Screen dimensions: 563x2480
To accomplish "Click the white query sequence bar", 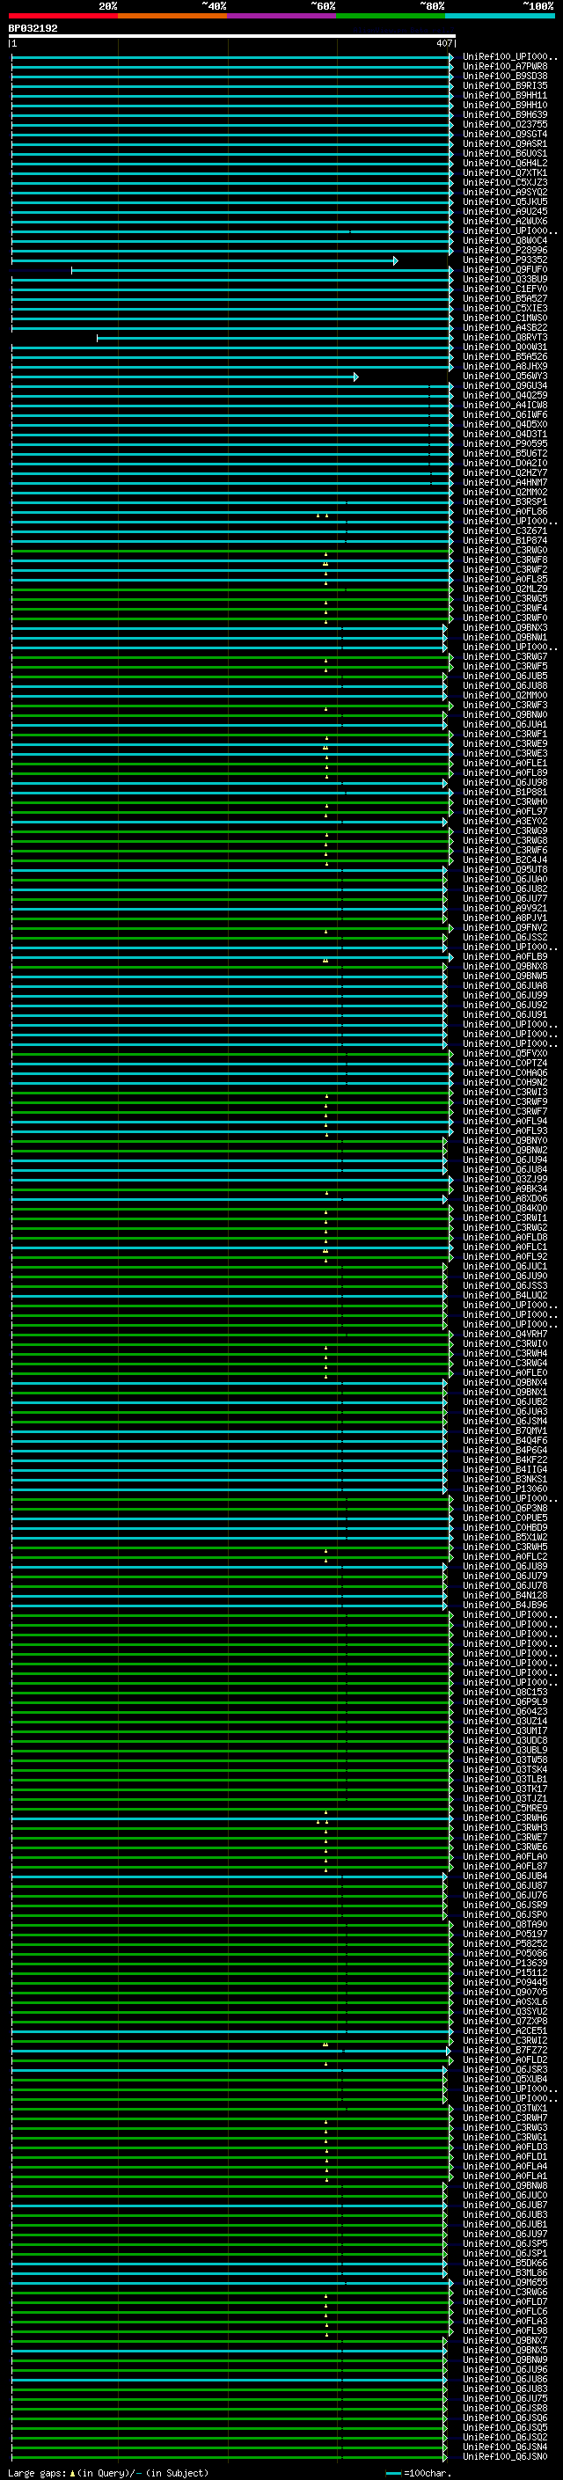I will point(232,35).
